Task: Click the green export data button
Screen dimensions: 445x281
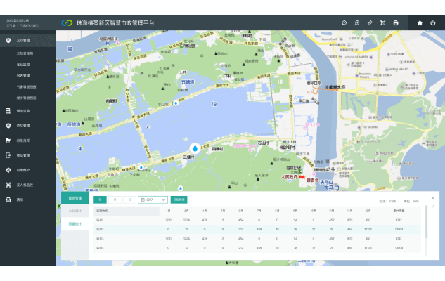Action: pyautogui.click(x=179, y=200)
